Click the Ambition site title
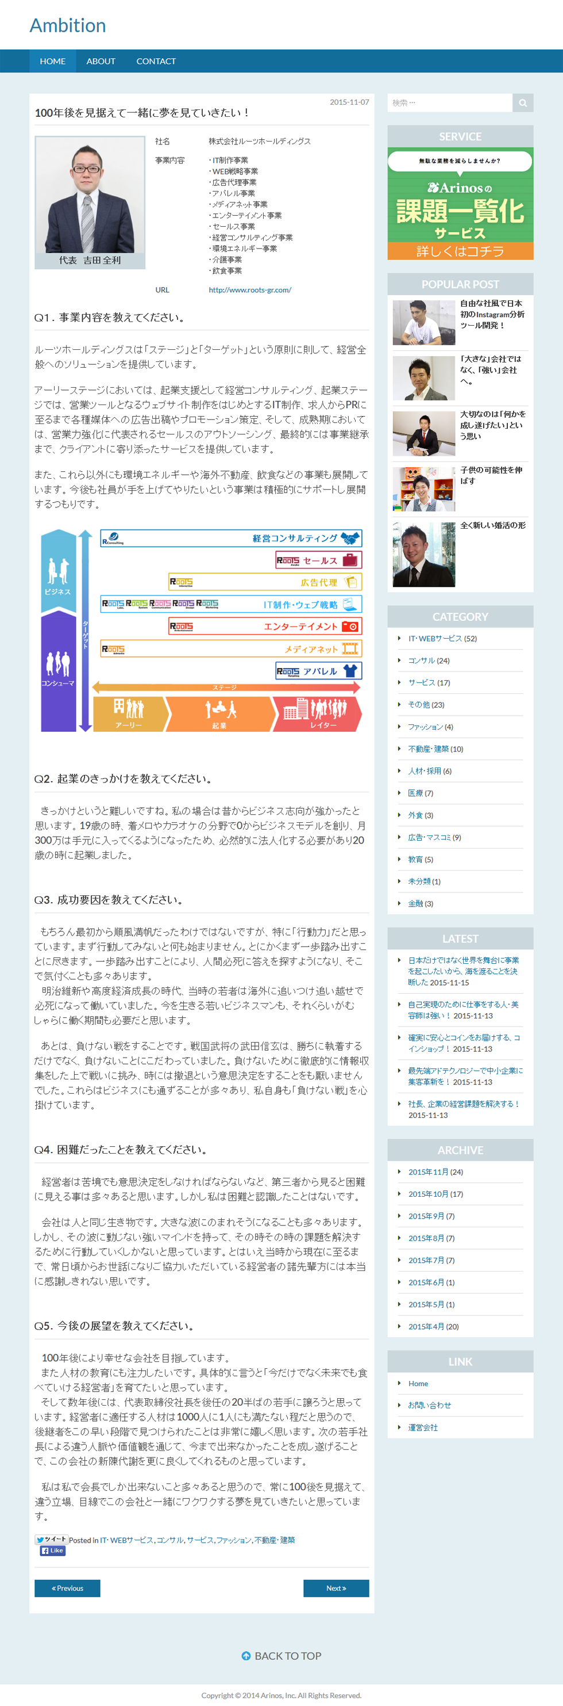Screen dimensions: 563x1706 click(67, 25)
